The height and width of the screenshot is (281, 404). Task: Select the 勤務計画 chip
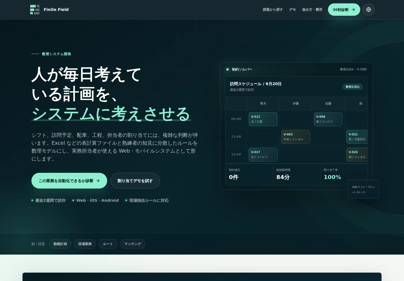coord(60,244)
